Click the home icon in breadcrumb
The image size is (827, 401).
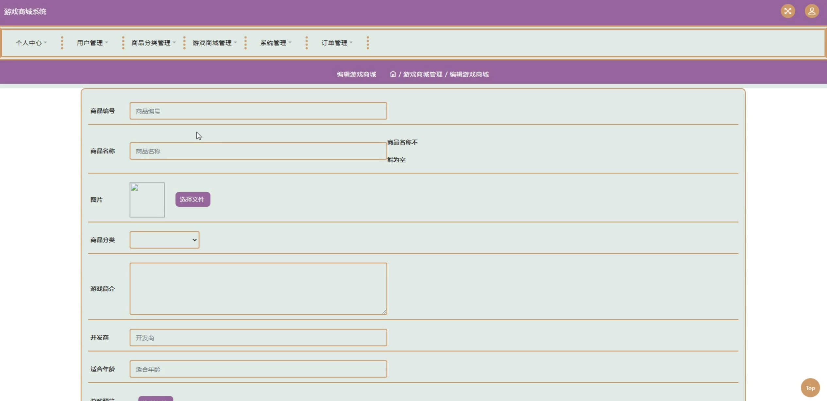(x=393, y=74)
